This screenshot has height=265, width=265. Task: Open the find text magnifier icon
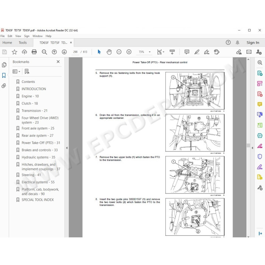44,52
